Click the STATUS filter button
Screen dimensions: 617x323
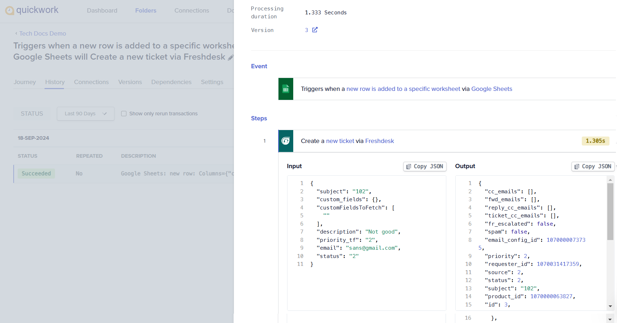[32, 114]
